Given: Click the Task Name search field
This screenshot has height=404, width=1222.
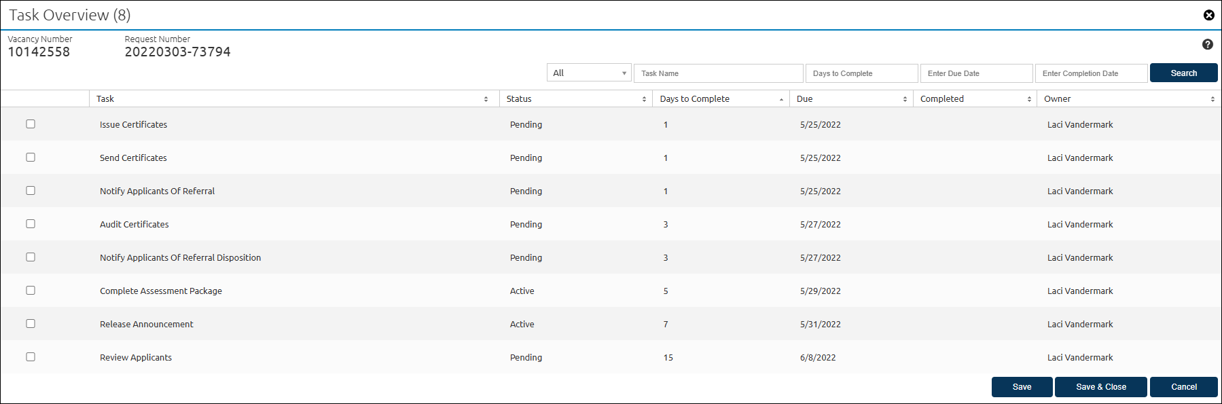Looking at the screenshot, I should pos(719,73).
